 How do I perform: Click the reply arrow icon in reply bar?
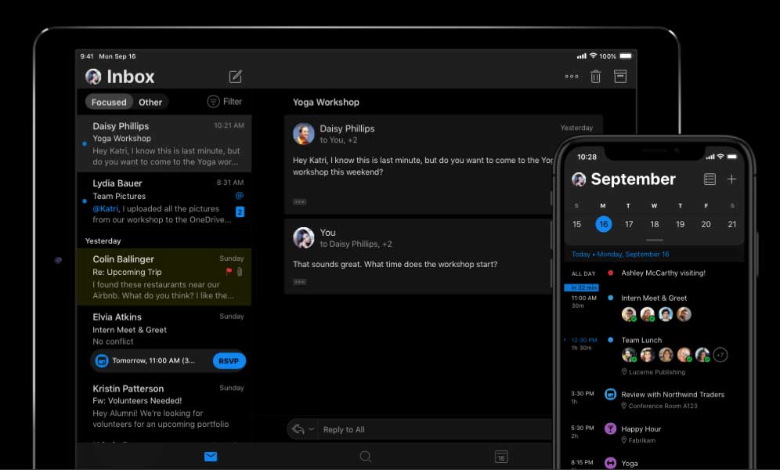pyautogui.click(x=298, y=428)
